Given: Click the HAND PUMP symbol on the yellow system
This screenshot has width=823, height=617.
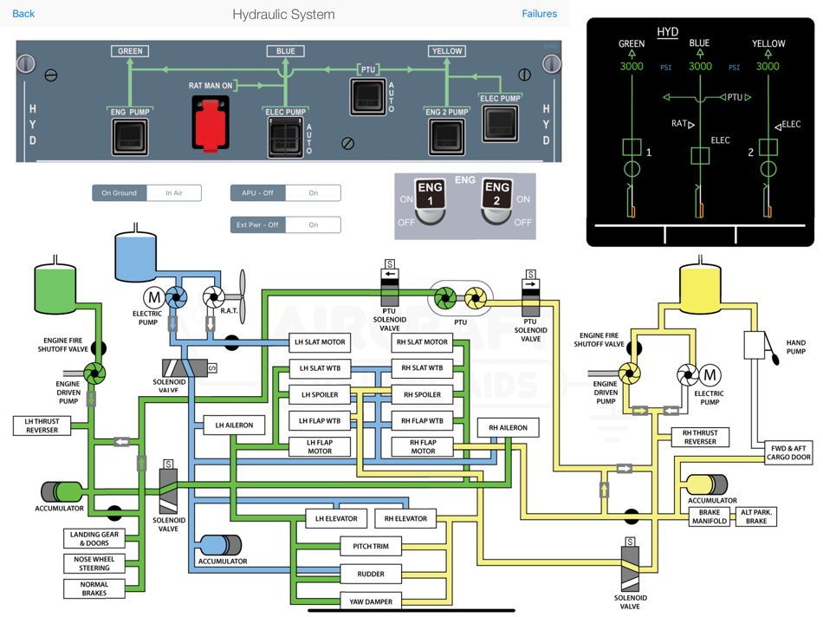Looking at the screenshot, I should coord(755,347).
